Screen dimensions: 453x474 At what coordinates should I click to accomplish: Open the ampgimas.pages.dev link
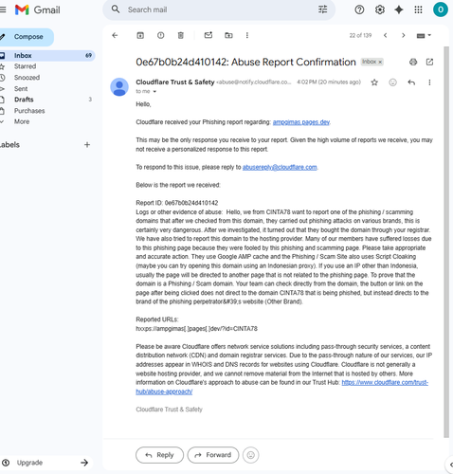click(x=301, y=122)
